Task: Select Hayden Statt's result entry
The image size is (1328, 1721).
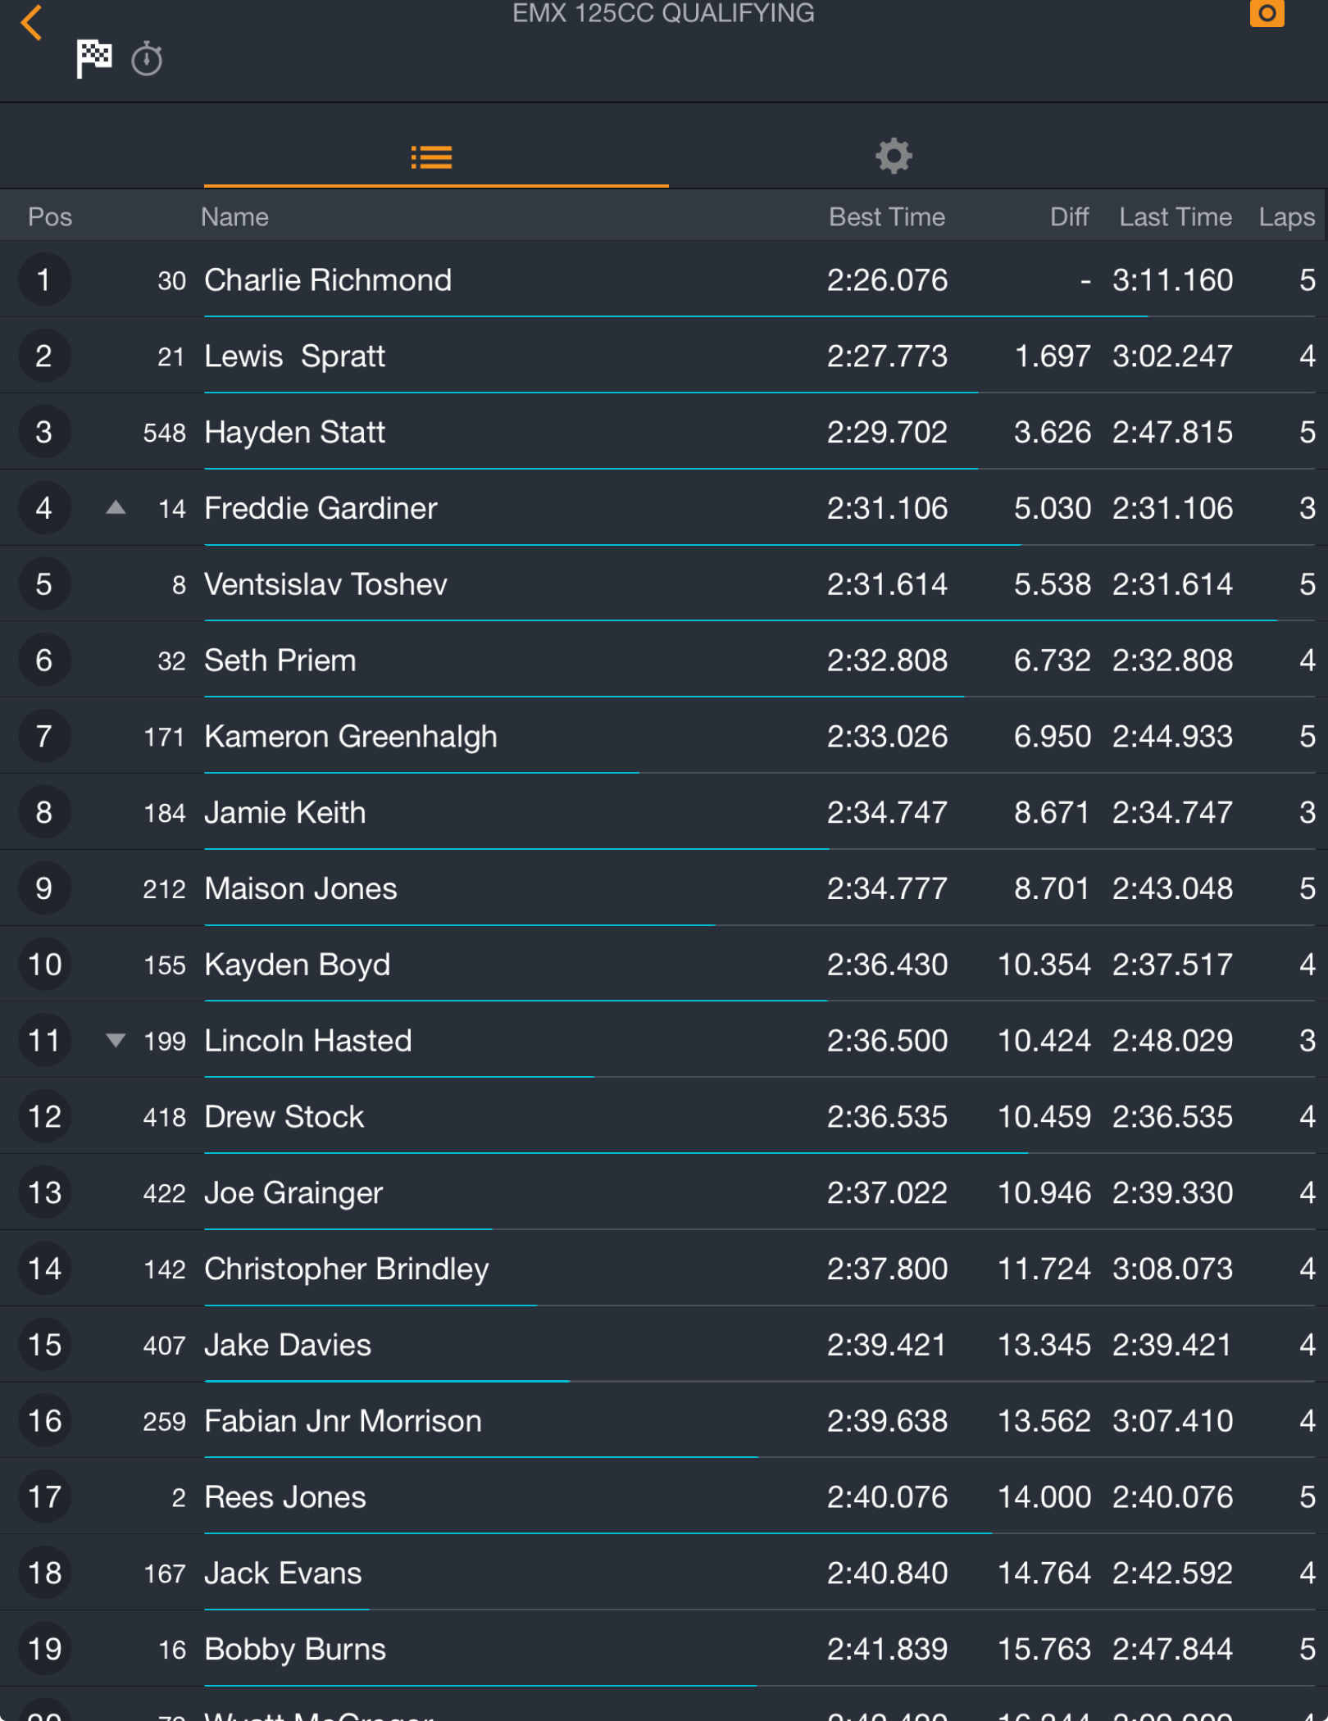Action: [295, 433]
